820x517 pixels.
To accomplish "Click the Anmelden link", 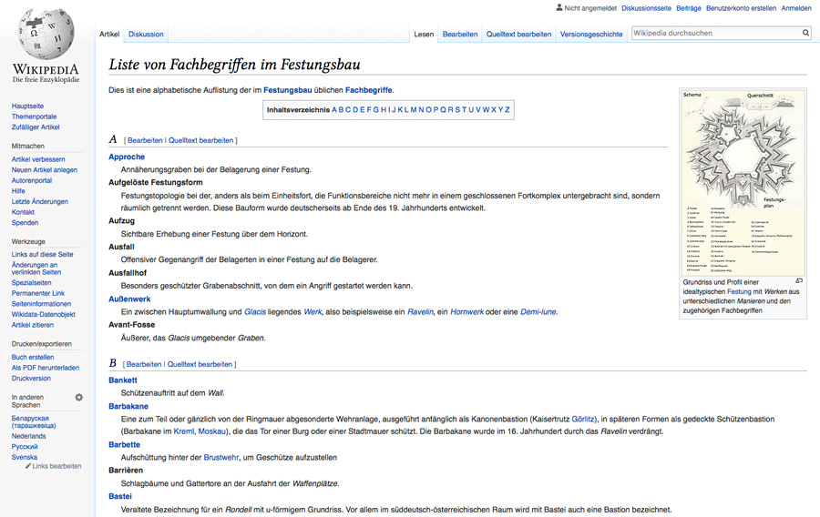I will [796, 8].
